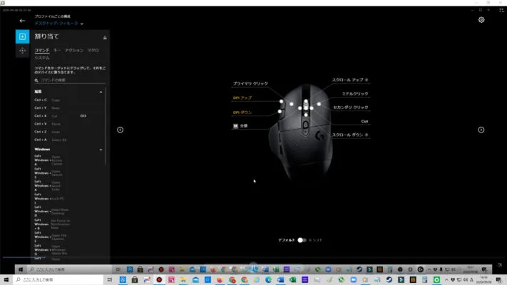The height and width of the screenshot is (285, 507).
Task: Select the Ctrl + V Paste command
Action: [x=68, y=124]
